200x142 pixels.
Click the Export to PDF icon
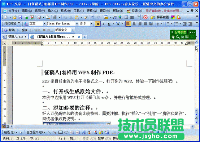(32, 17)
